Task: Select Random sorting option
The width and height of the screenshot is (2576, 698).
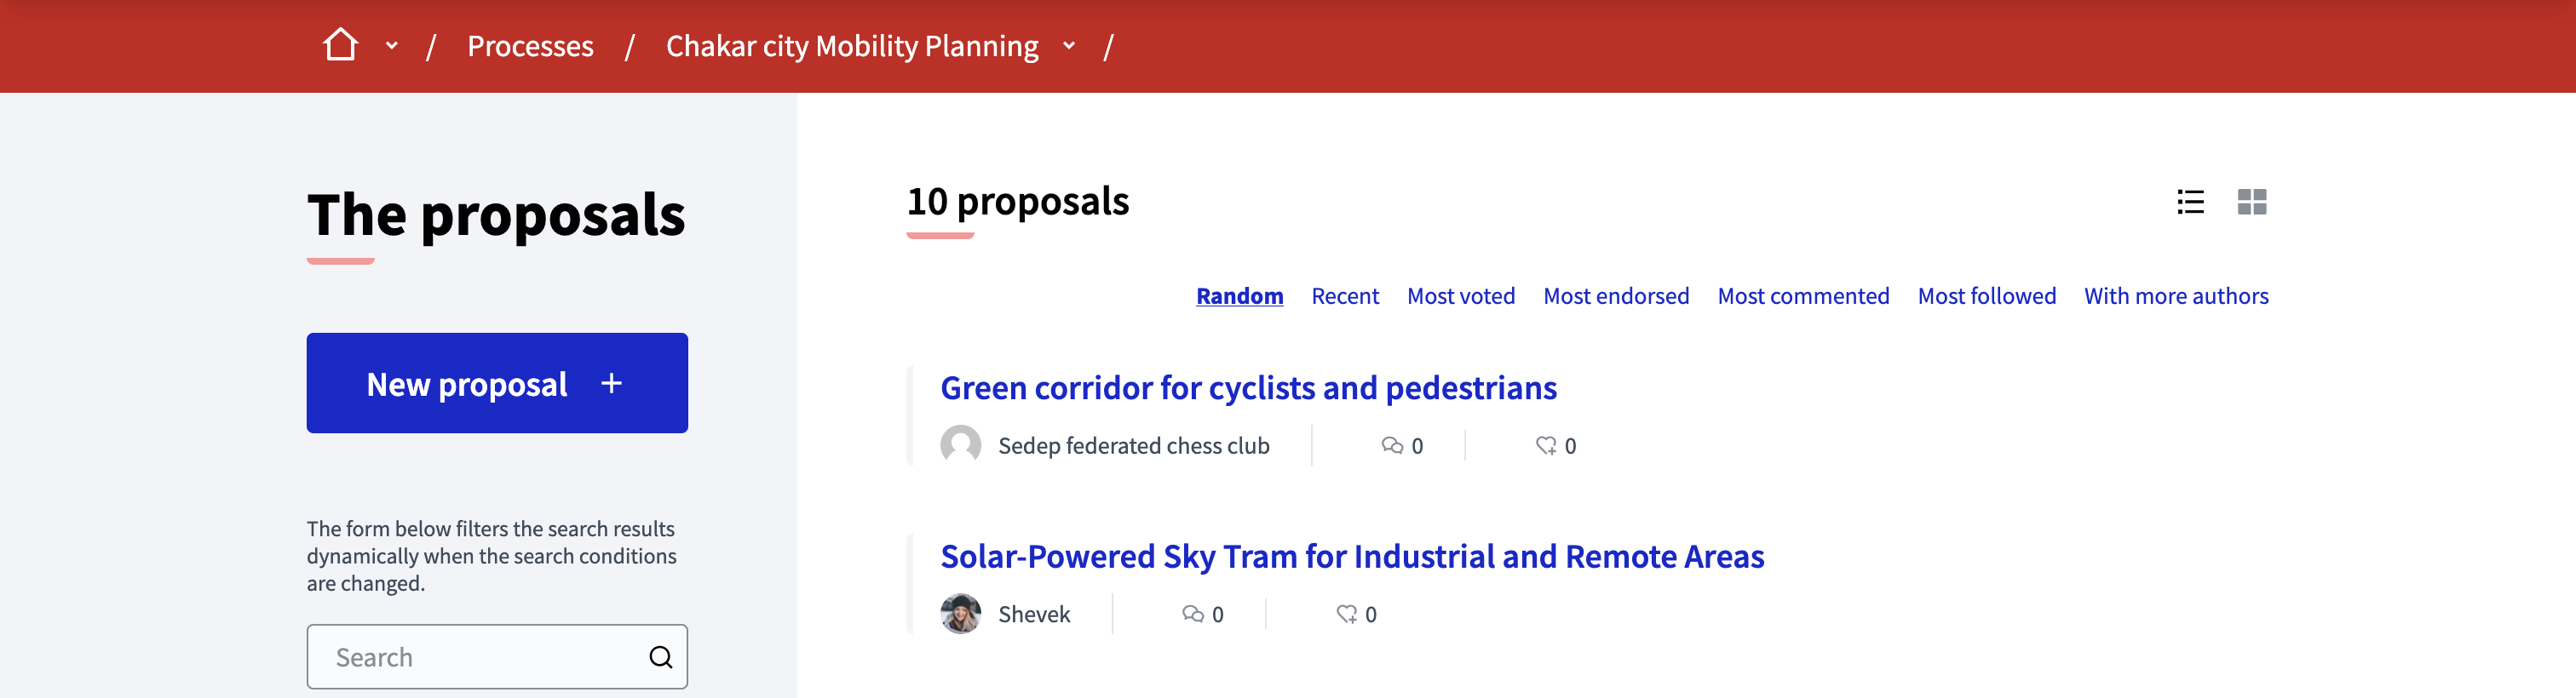Action: (x=1240, y=295)
